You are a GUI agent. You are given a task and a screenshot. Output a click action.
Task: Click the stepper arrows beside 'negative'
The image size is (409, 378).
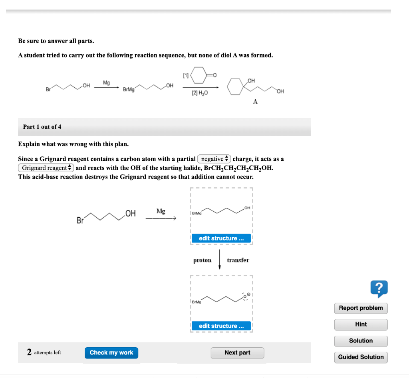[226, 159]
